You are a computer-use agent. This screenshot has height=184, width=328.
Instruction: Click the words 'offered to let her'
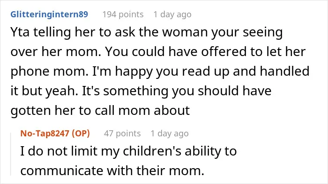(x=253, y=52)
